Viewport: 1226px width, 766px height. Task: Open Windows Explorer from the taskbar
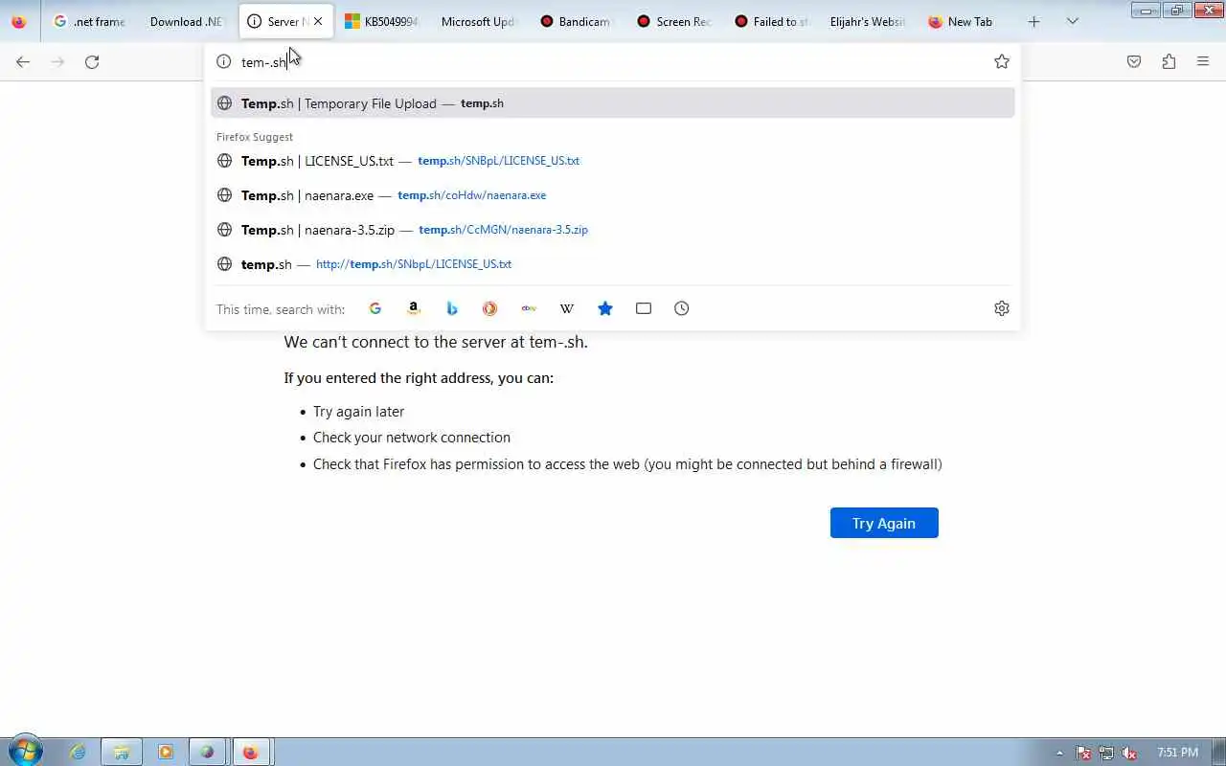coord(122,753)
